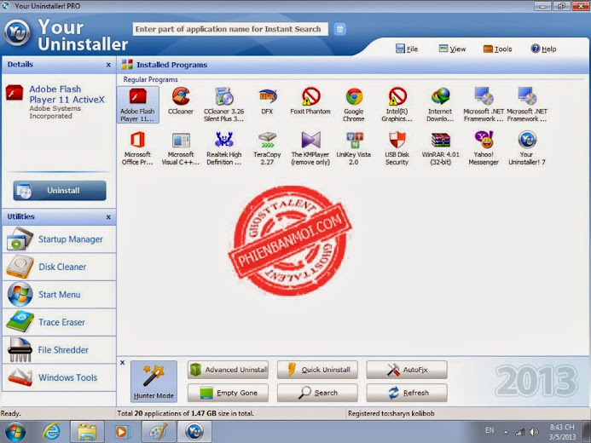Select Your Uninstaller! 7 program icon
Screen dimensions: 591x443
click(x=527, y=148)
